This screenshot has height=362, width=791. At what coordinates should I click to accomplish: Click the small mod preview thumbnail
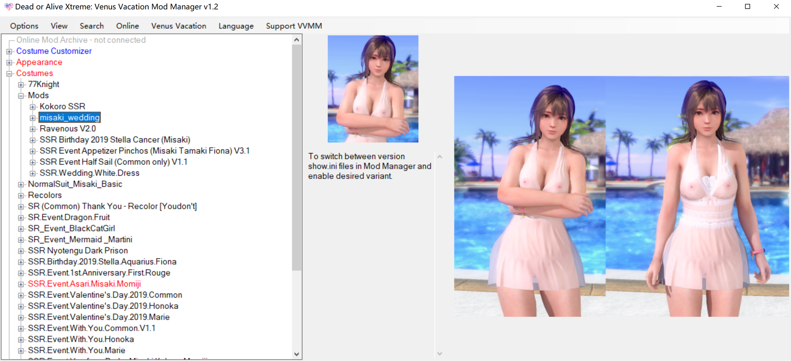373,89
